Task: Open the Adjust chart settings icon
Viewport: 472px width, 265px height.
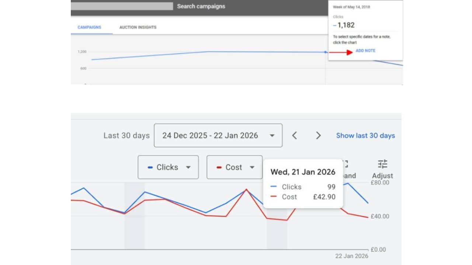Action: tap(382, 164)
